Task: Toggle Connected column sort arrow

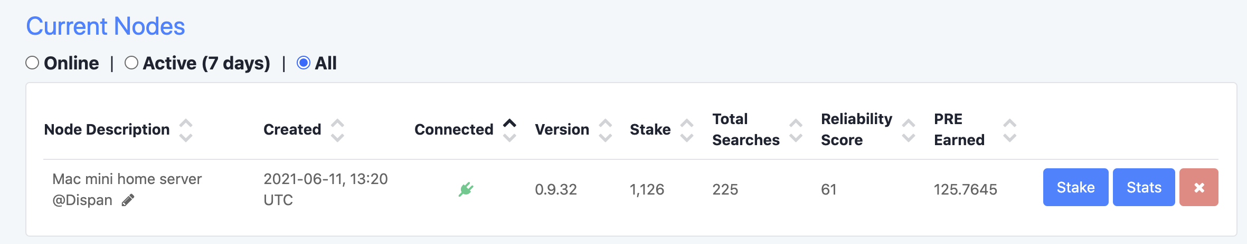Action: coord(509,130)
